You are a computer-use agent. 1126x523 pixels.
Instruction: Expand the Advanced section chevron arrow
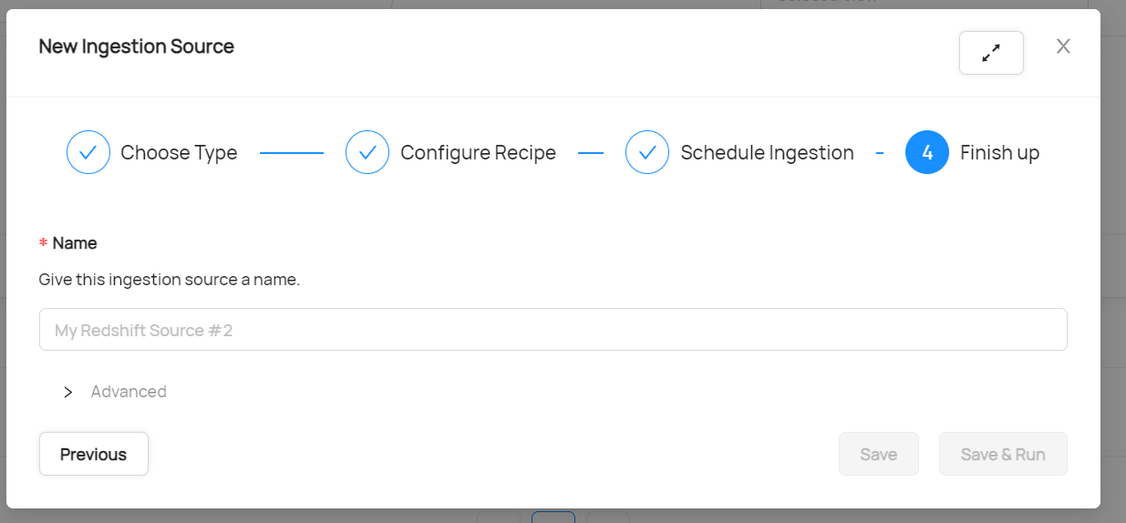click(x=68, y=392)
